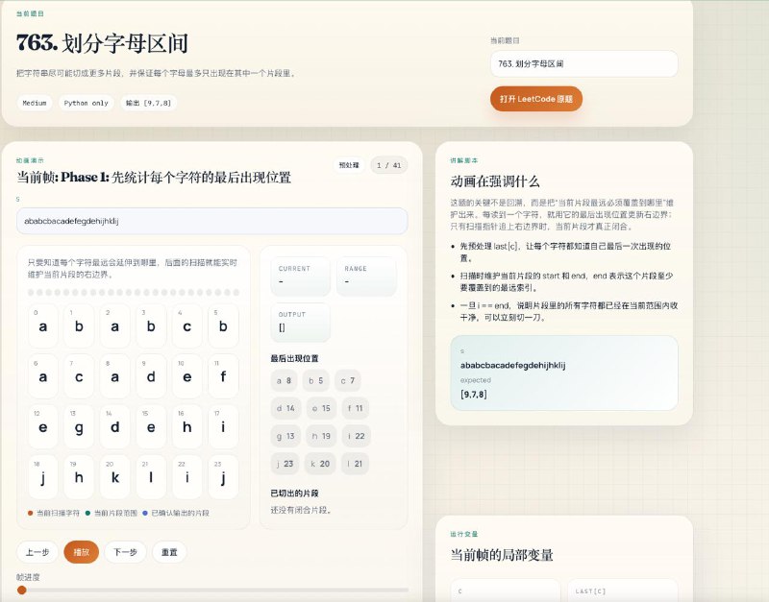This screenshot has width=769, height=602.
Task: Click the frame counter showing 1 / 41
Action: click(388, 165)
